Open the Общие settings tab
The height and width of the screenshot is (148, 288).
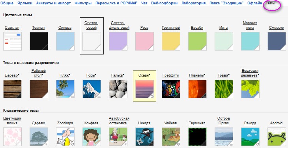[x=7, y=3]
